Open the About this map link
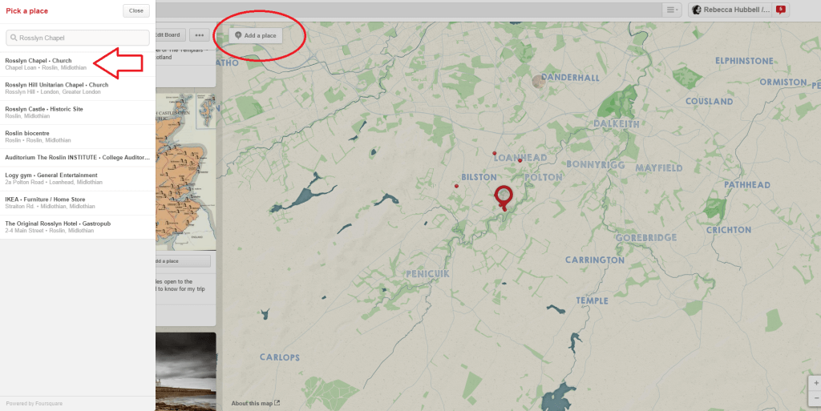The height and width of the screenshot is (411, 821). [x=256, y=403]
